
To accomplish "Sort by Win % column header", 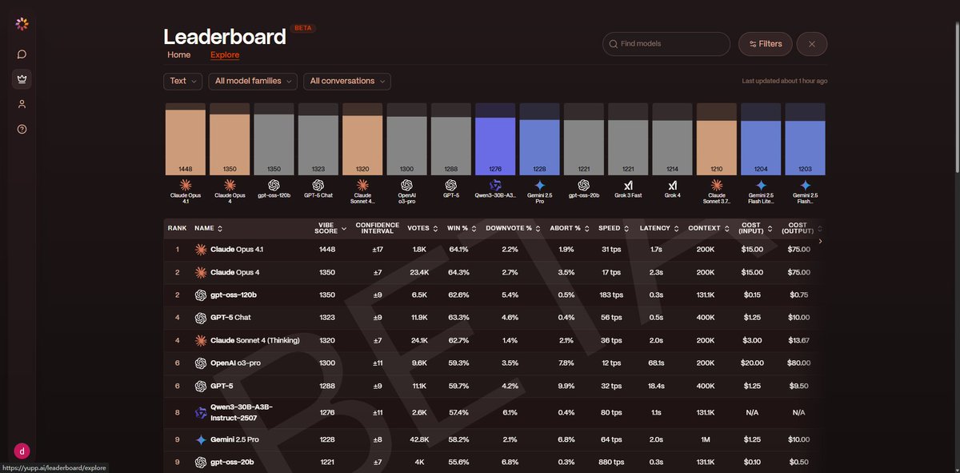I will (x=462, y=228).
